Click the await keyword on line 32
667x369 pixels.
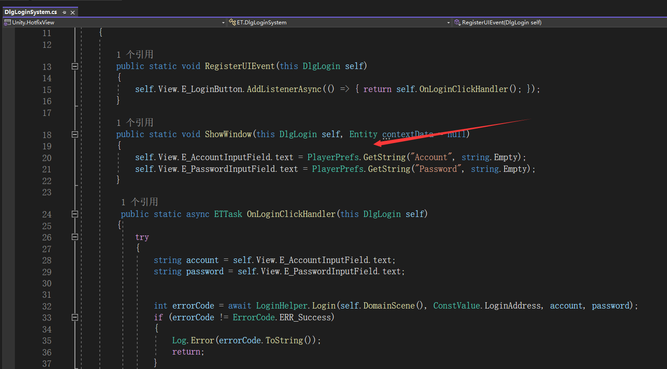tap(240, 306)
